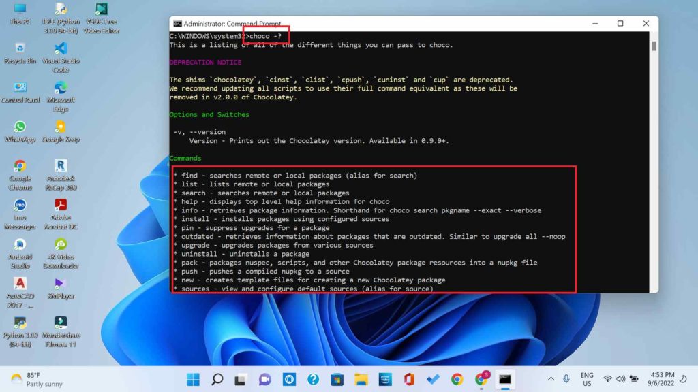698x392 pixels.
Task: Open the Windows Start menu
Action: (x=193, y=379)
